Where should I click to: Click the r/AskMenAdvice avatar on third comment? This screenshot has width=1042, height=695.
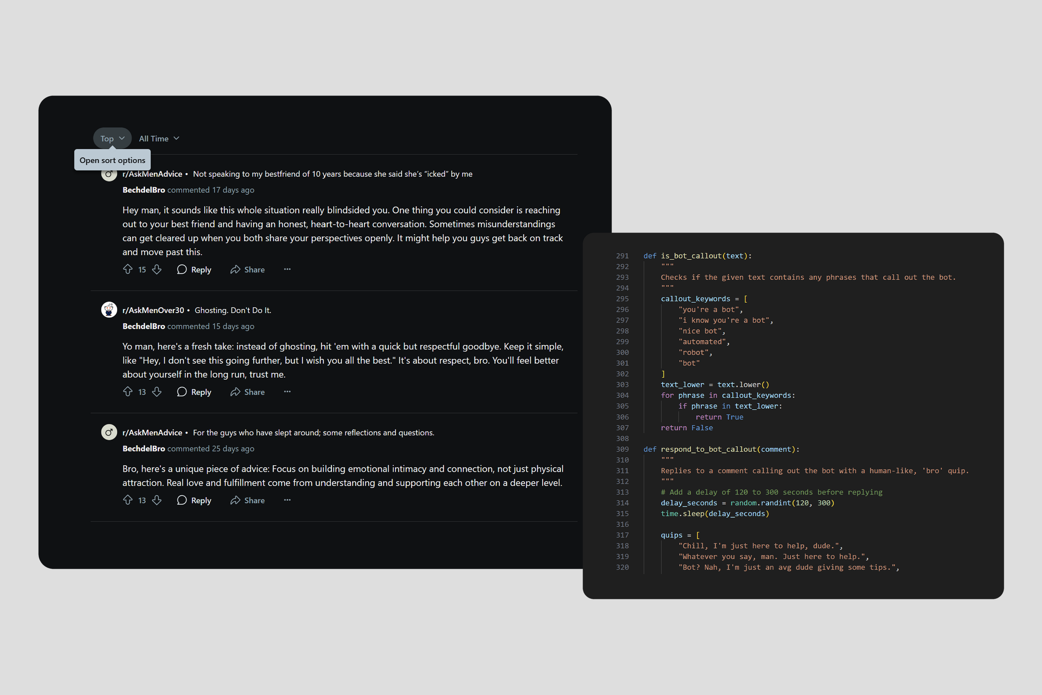coord(109,432)
